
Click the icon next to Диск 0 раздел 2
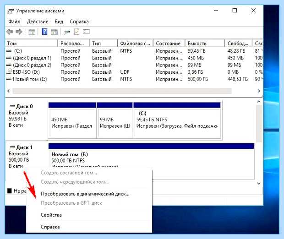[9, 65]
